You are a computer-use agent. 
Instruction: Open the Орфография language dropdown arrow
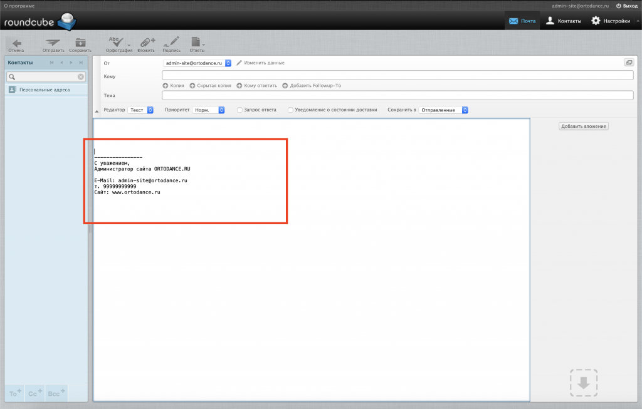coord(129,45)
